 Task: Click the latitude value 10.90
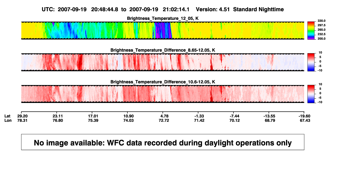[x=128, y=116]
